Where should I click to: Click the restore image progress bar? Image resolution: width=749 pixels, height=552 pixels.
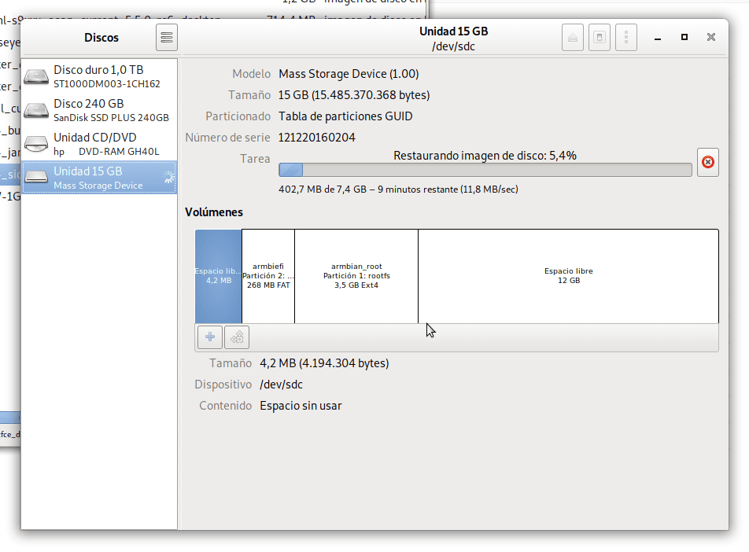click(485, 170)
